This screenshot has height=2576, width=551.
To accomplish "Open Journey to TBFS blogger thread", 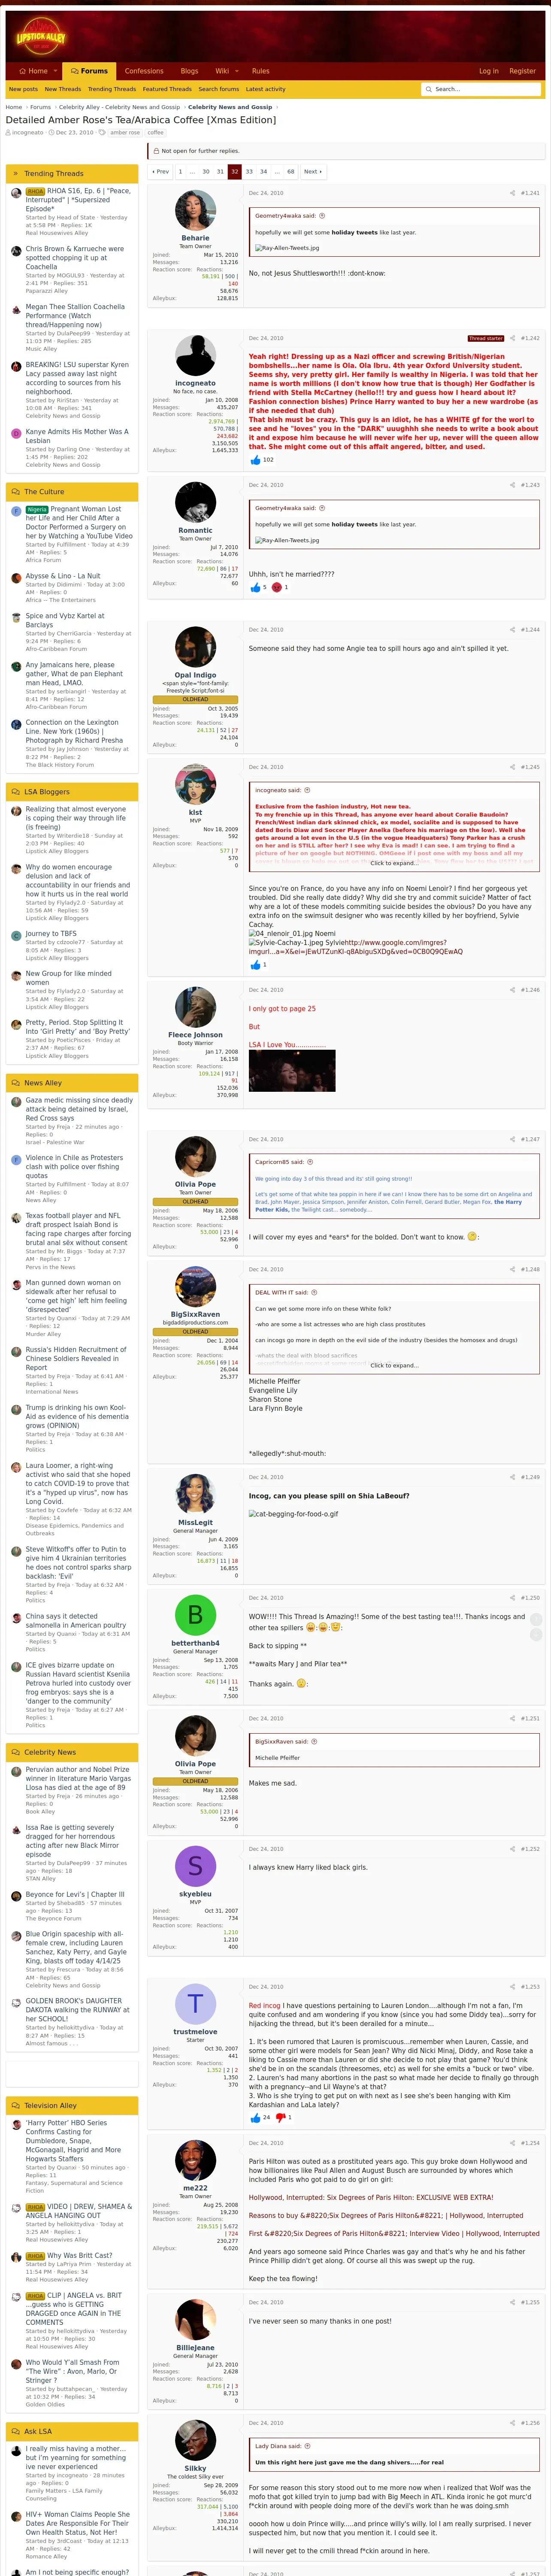I will 51,934.
